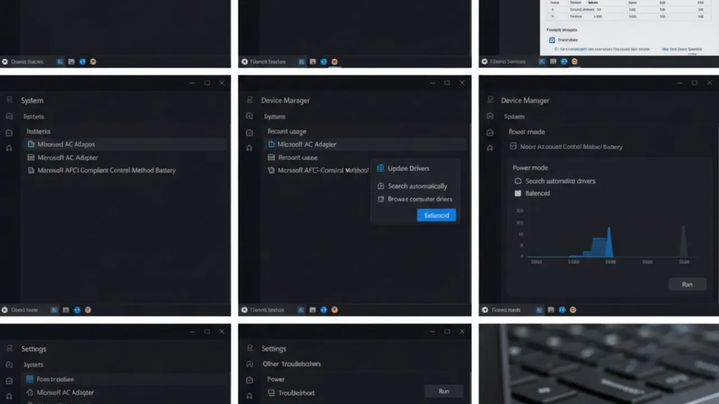Click sidebar icon beside title in Update Drivers window
The width and height of the screenshot is (719, 404).
[249, 100]
